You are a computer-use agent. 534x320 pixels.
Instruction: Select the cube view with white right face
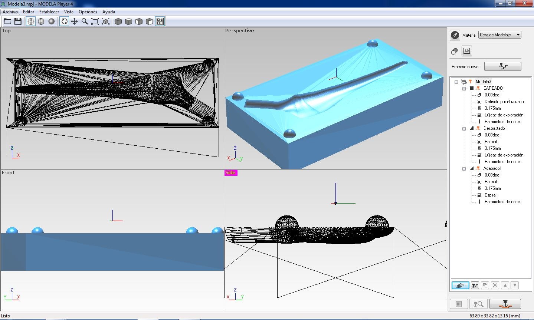click(150, 22)
